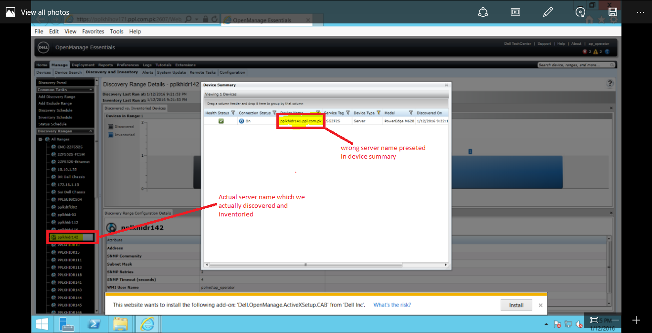Filter the Service Tag column
Image resolution: width=652 pixels, height=333 pixels.
pos(348,113)
